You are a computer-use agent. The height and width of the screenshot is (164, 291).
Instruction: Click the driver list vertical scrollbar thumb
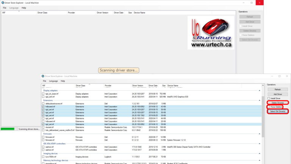[263, 117]
